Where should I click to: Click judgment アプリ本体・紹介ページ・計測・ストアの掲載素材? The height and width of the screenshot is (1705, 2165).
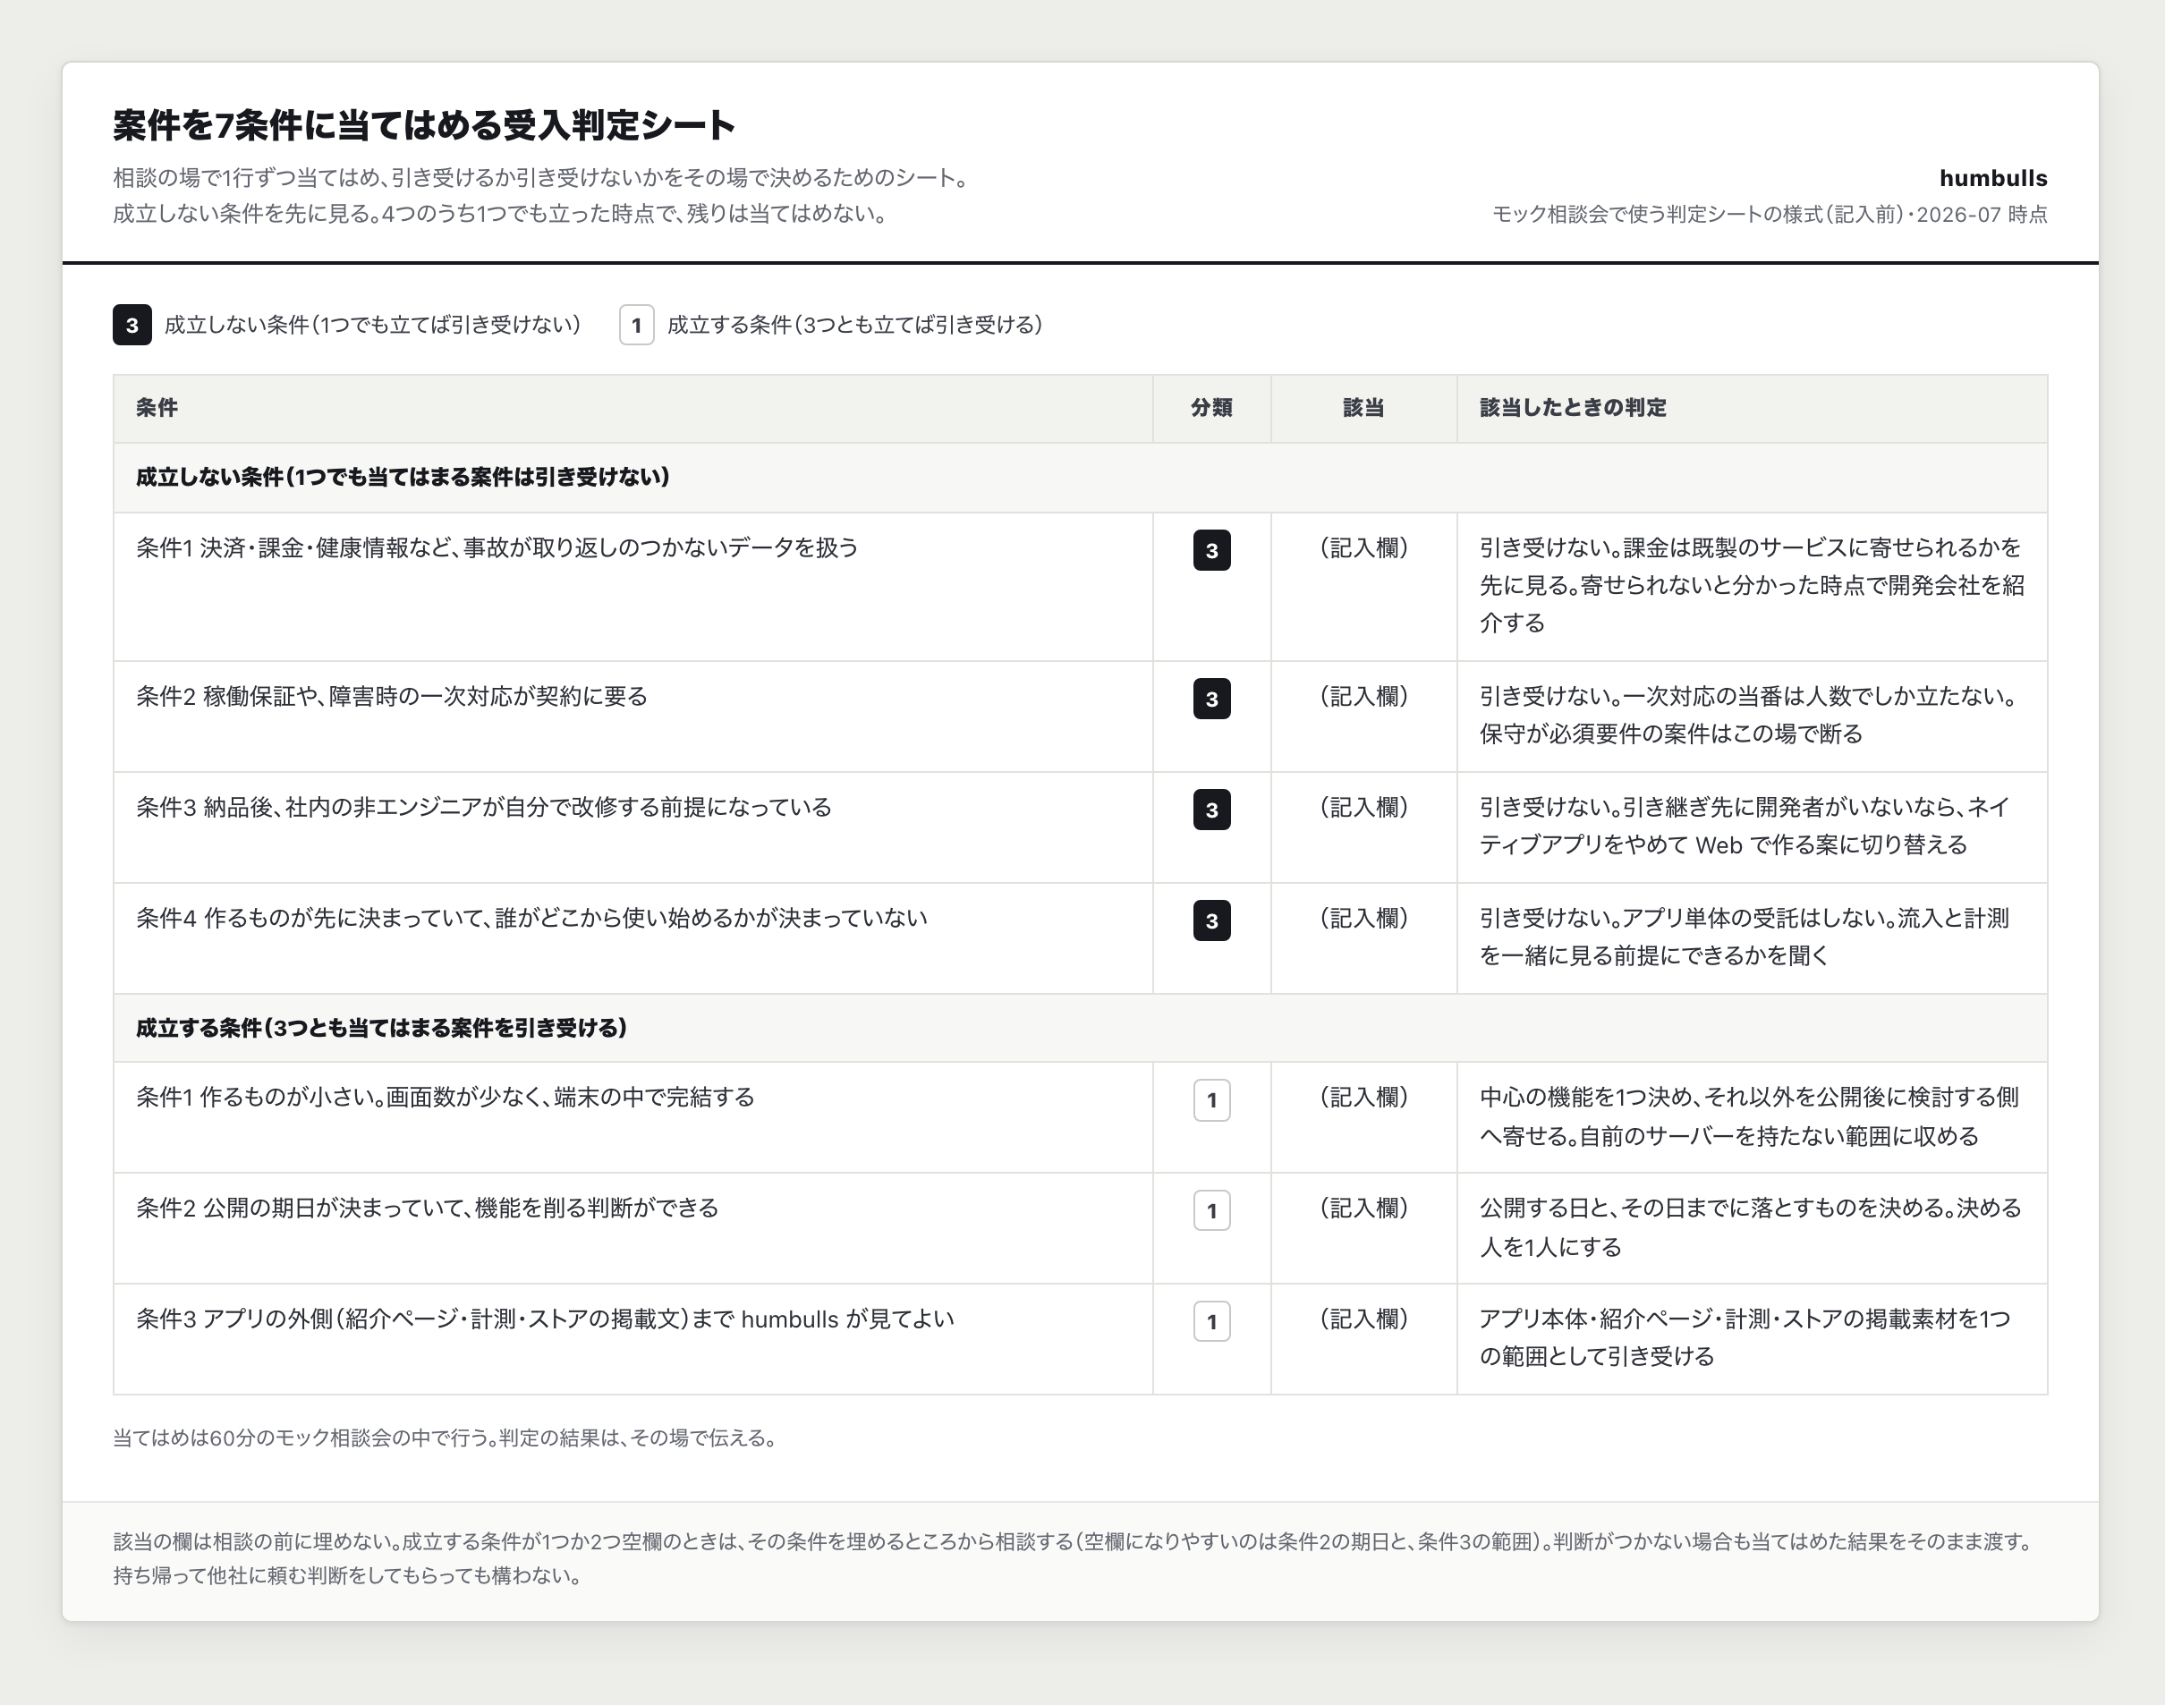tap(1745, 1337)
